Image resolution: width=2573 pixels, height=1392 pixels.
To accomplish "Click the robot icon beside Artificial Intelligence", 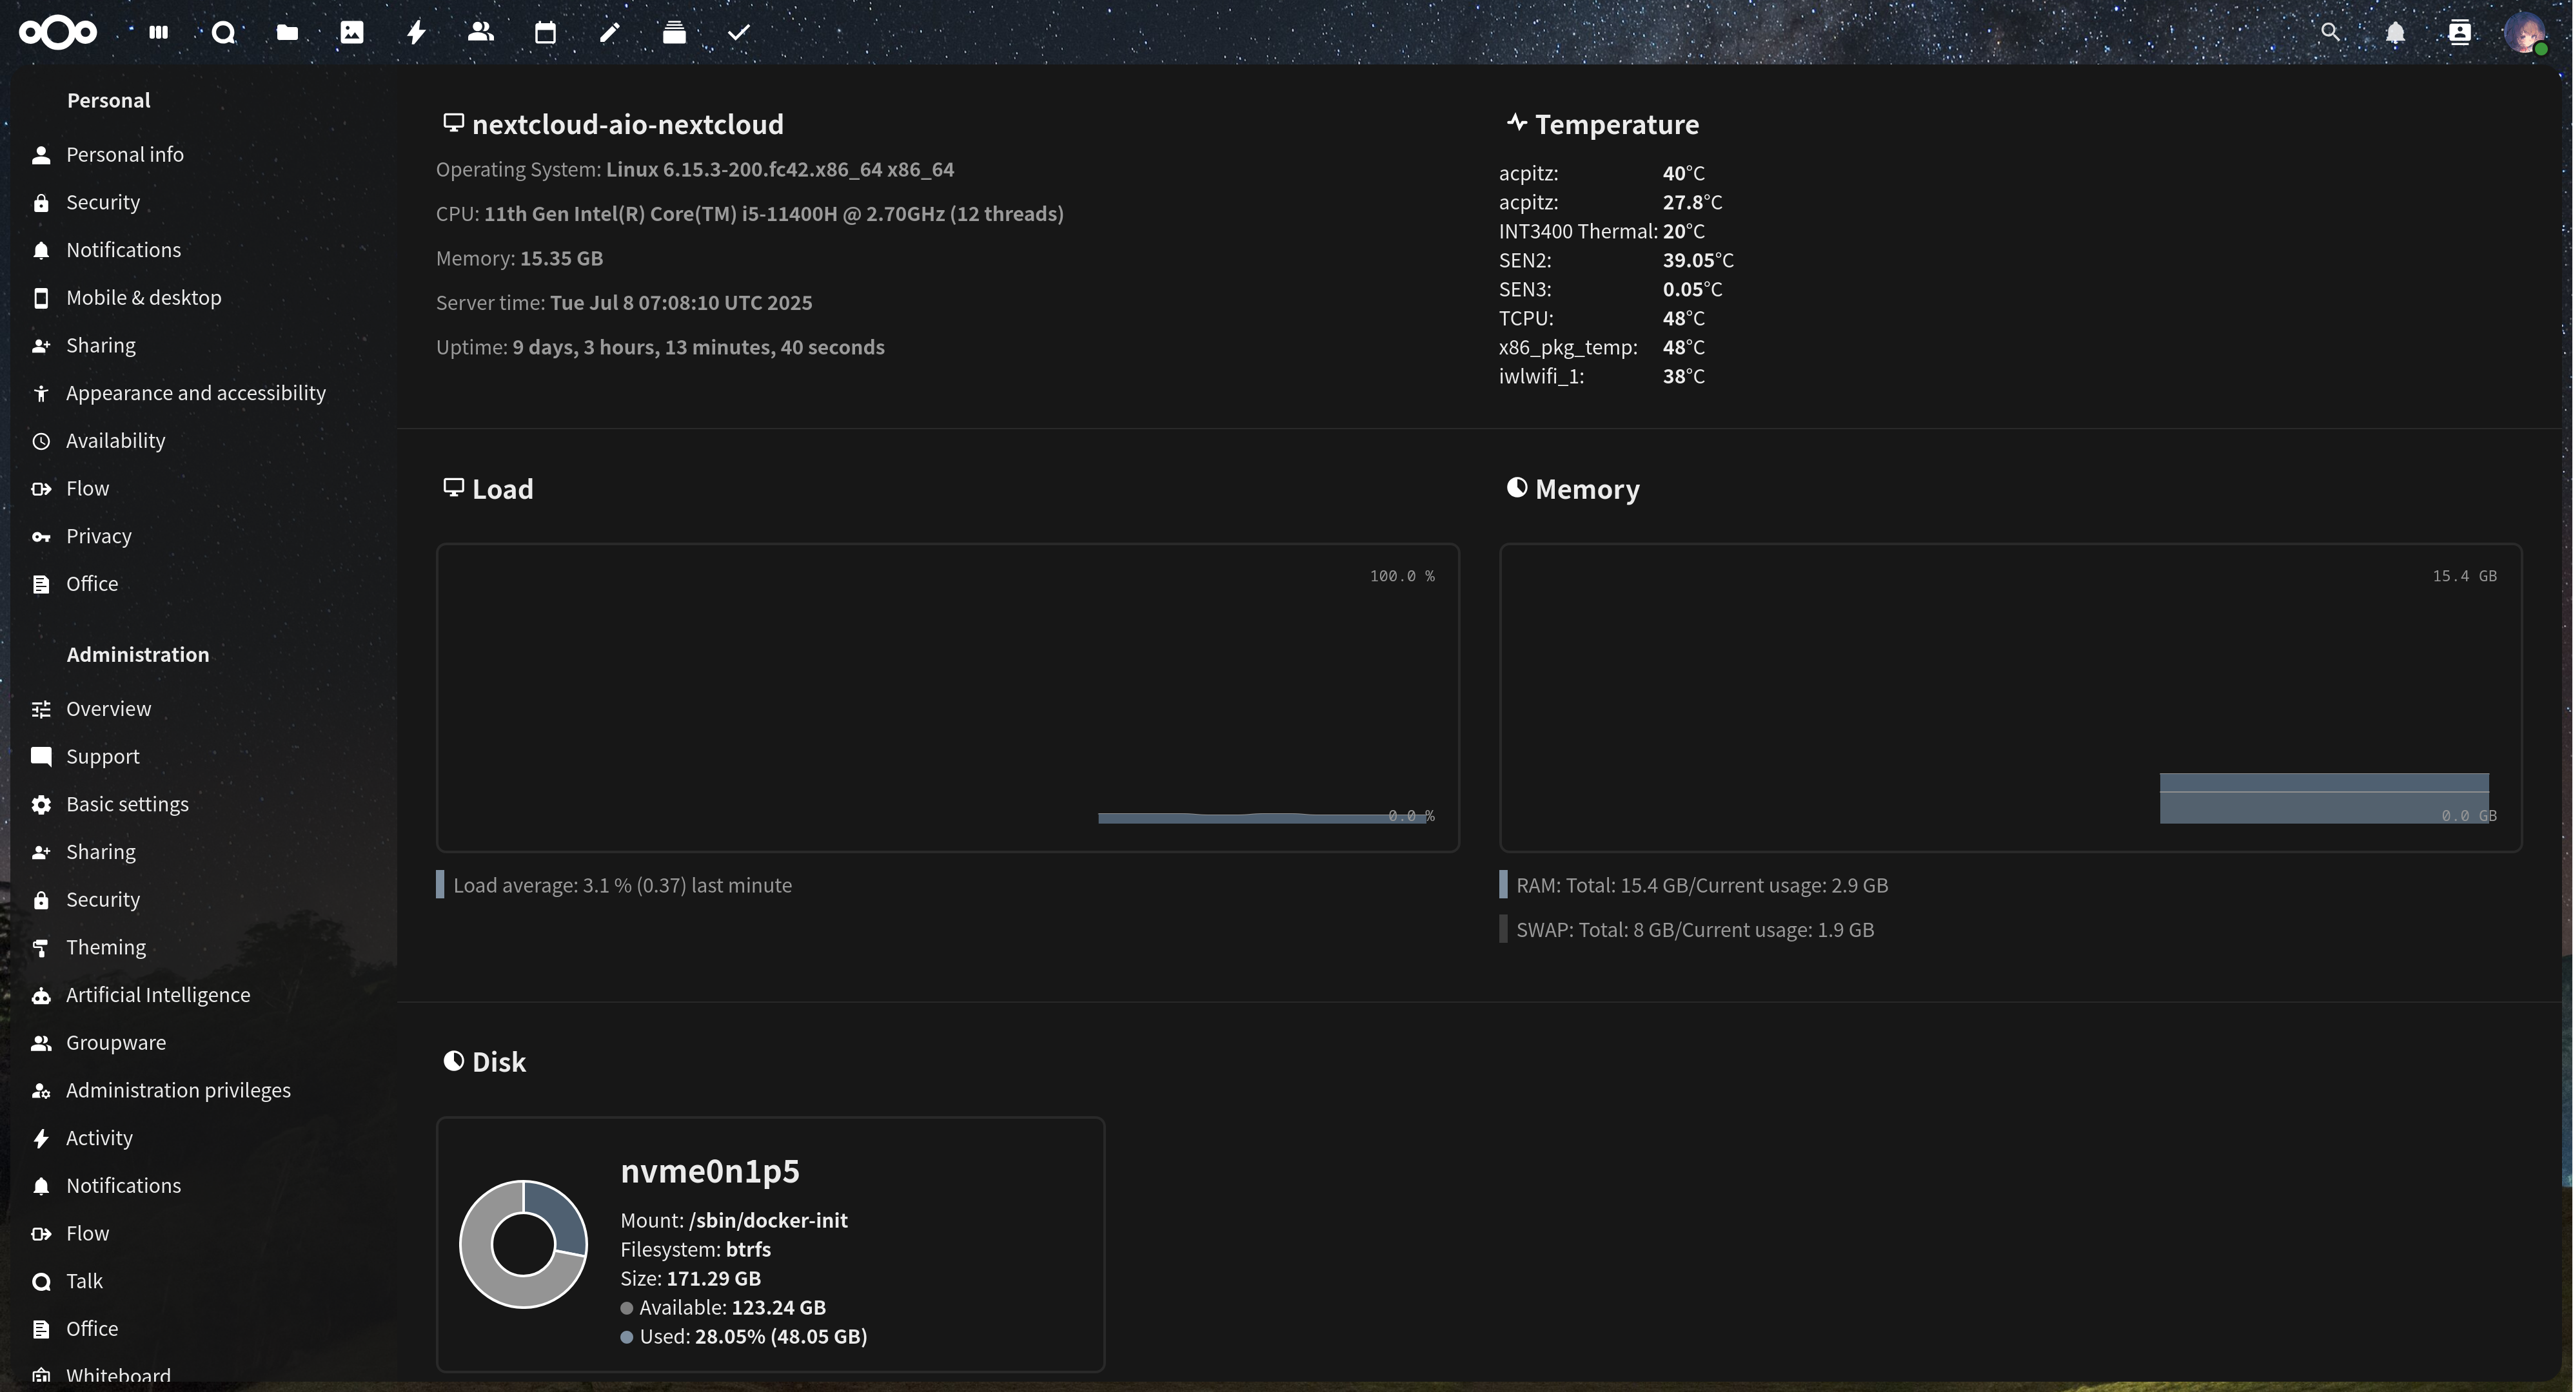I will point(41,996).
